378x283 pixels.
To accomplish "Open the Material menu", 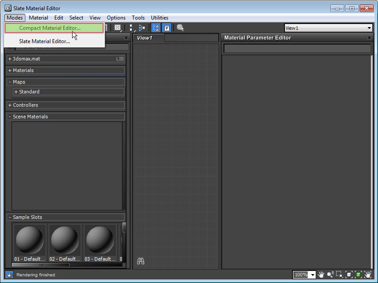I will (x=38, y=18).
